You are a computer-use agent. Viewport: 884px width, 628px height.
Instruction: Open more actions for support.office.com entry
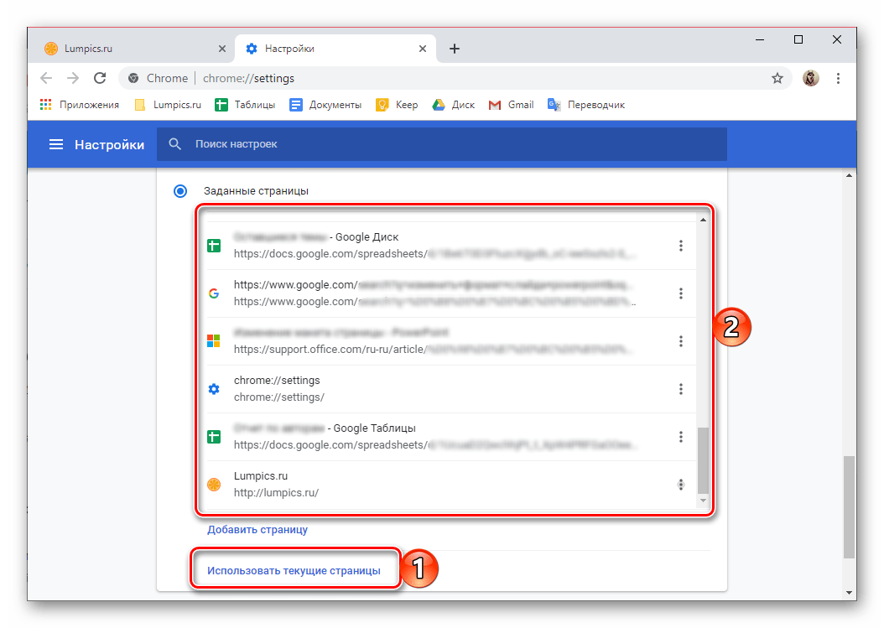click(681, 341)
